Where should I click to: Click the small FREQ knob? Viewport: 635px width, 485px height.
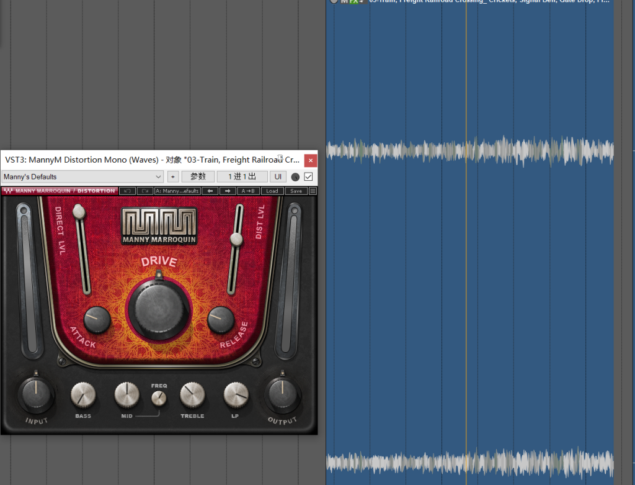click(x=159, y=398)
